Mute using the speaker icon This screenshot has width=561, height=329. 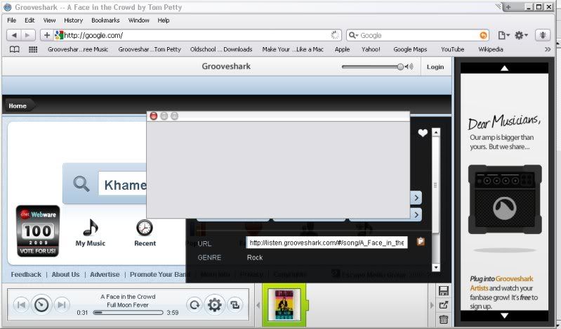(409, 67)
